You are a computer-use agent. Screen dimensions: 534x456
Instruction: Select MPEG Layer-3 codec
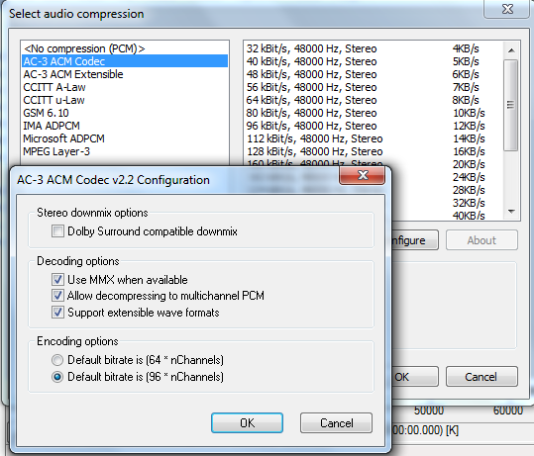[x=125, y=151]
